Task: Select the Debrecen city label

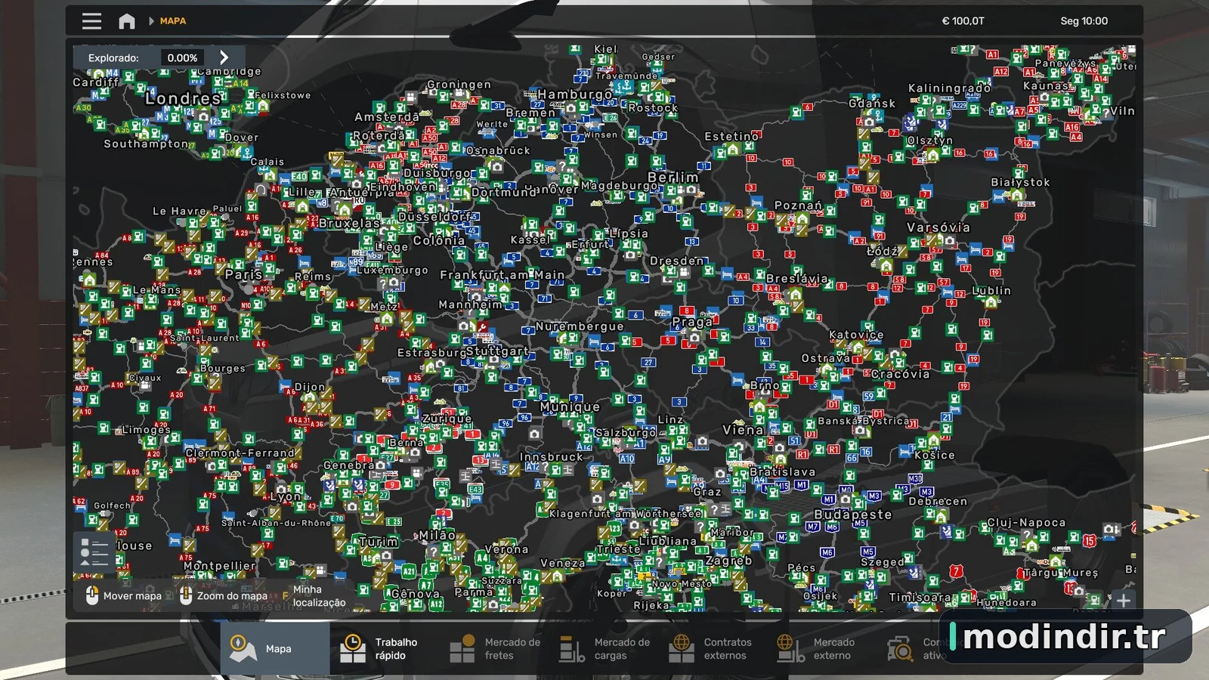Action: (938, 501)
